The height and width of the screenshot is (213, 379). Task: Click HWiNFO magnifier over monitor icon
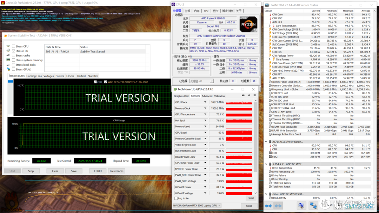click(301, 206)
